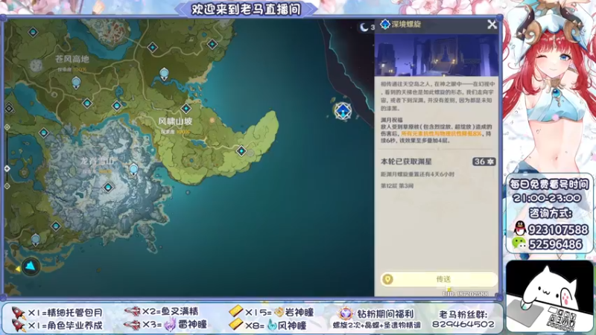
Task: Click the 传送 teleport button
Action: (x=439, y=279)
